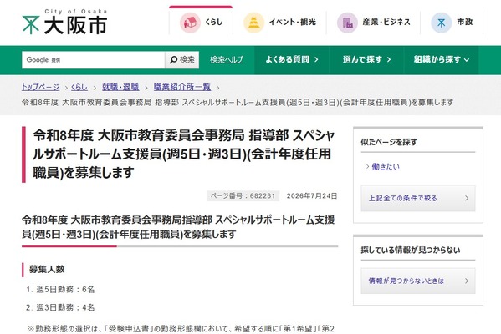Click the 探している情報が見つからない heading
Image resolution: width=501 pixels, height=334 pixels.
[x=411, y=250]
